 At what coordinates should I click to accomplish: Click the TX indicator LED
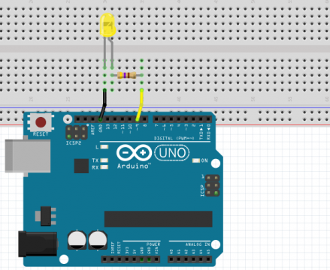click(104, 160)
